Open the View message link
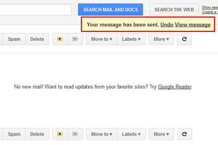The image size is (218, 145). 192,25
